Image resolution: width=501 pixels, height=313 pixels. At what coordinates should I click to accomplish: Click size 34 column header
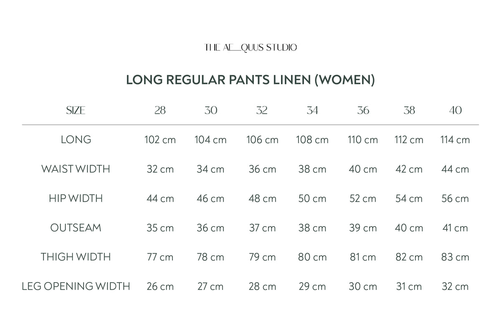coord(312,111)
